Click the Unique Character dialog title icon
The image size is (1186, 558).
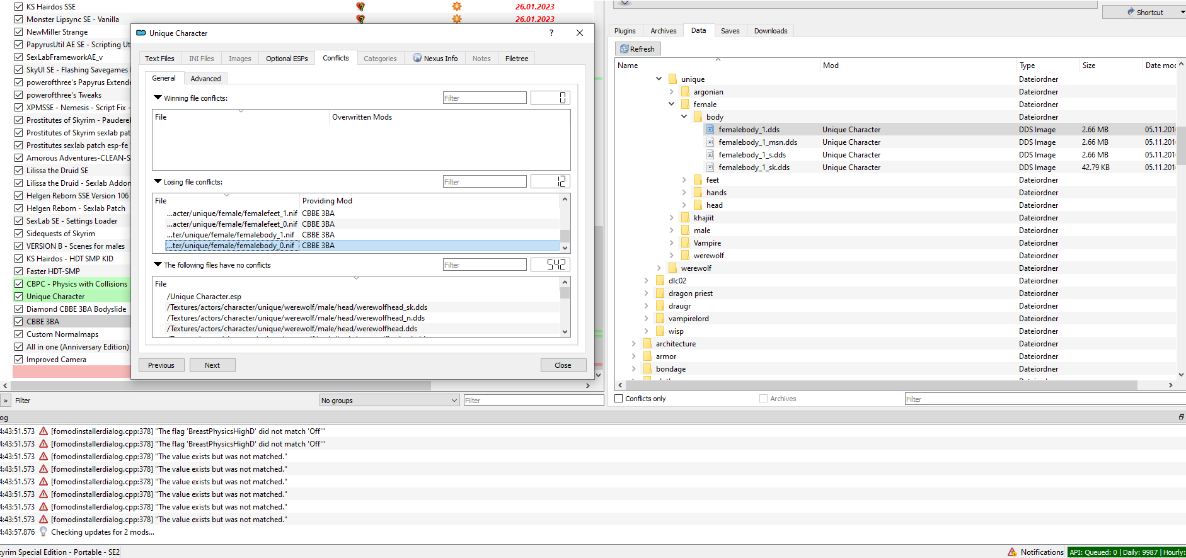click(x=141, y=33)
